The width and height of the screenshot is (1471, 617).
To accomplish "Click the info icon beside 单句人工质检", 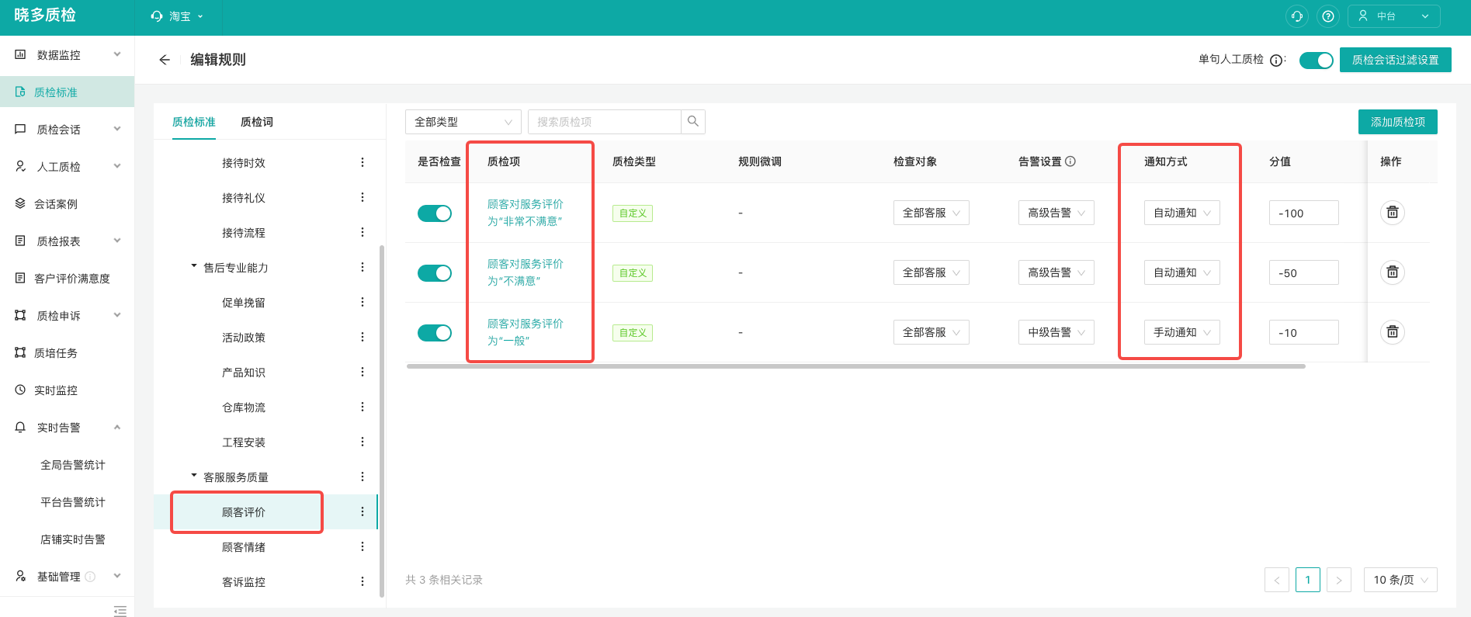I will click(1276, 61).
